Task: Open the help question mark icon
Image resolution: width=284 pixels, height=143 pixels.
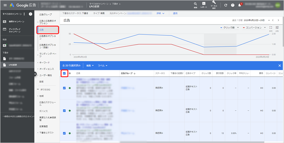Action: 233,5
